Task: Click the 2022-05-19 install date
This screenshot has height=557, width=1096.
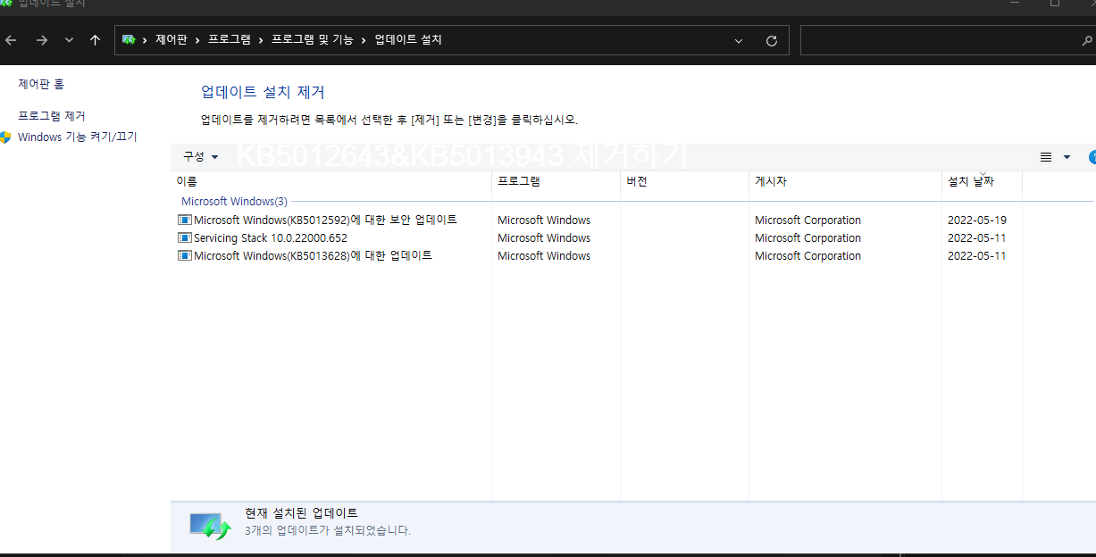Action: click(977, 220)
